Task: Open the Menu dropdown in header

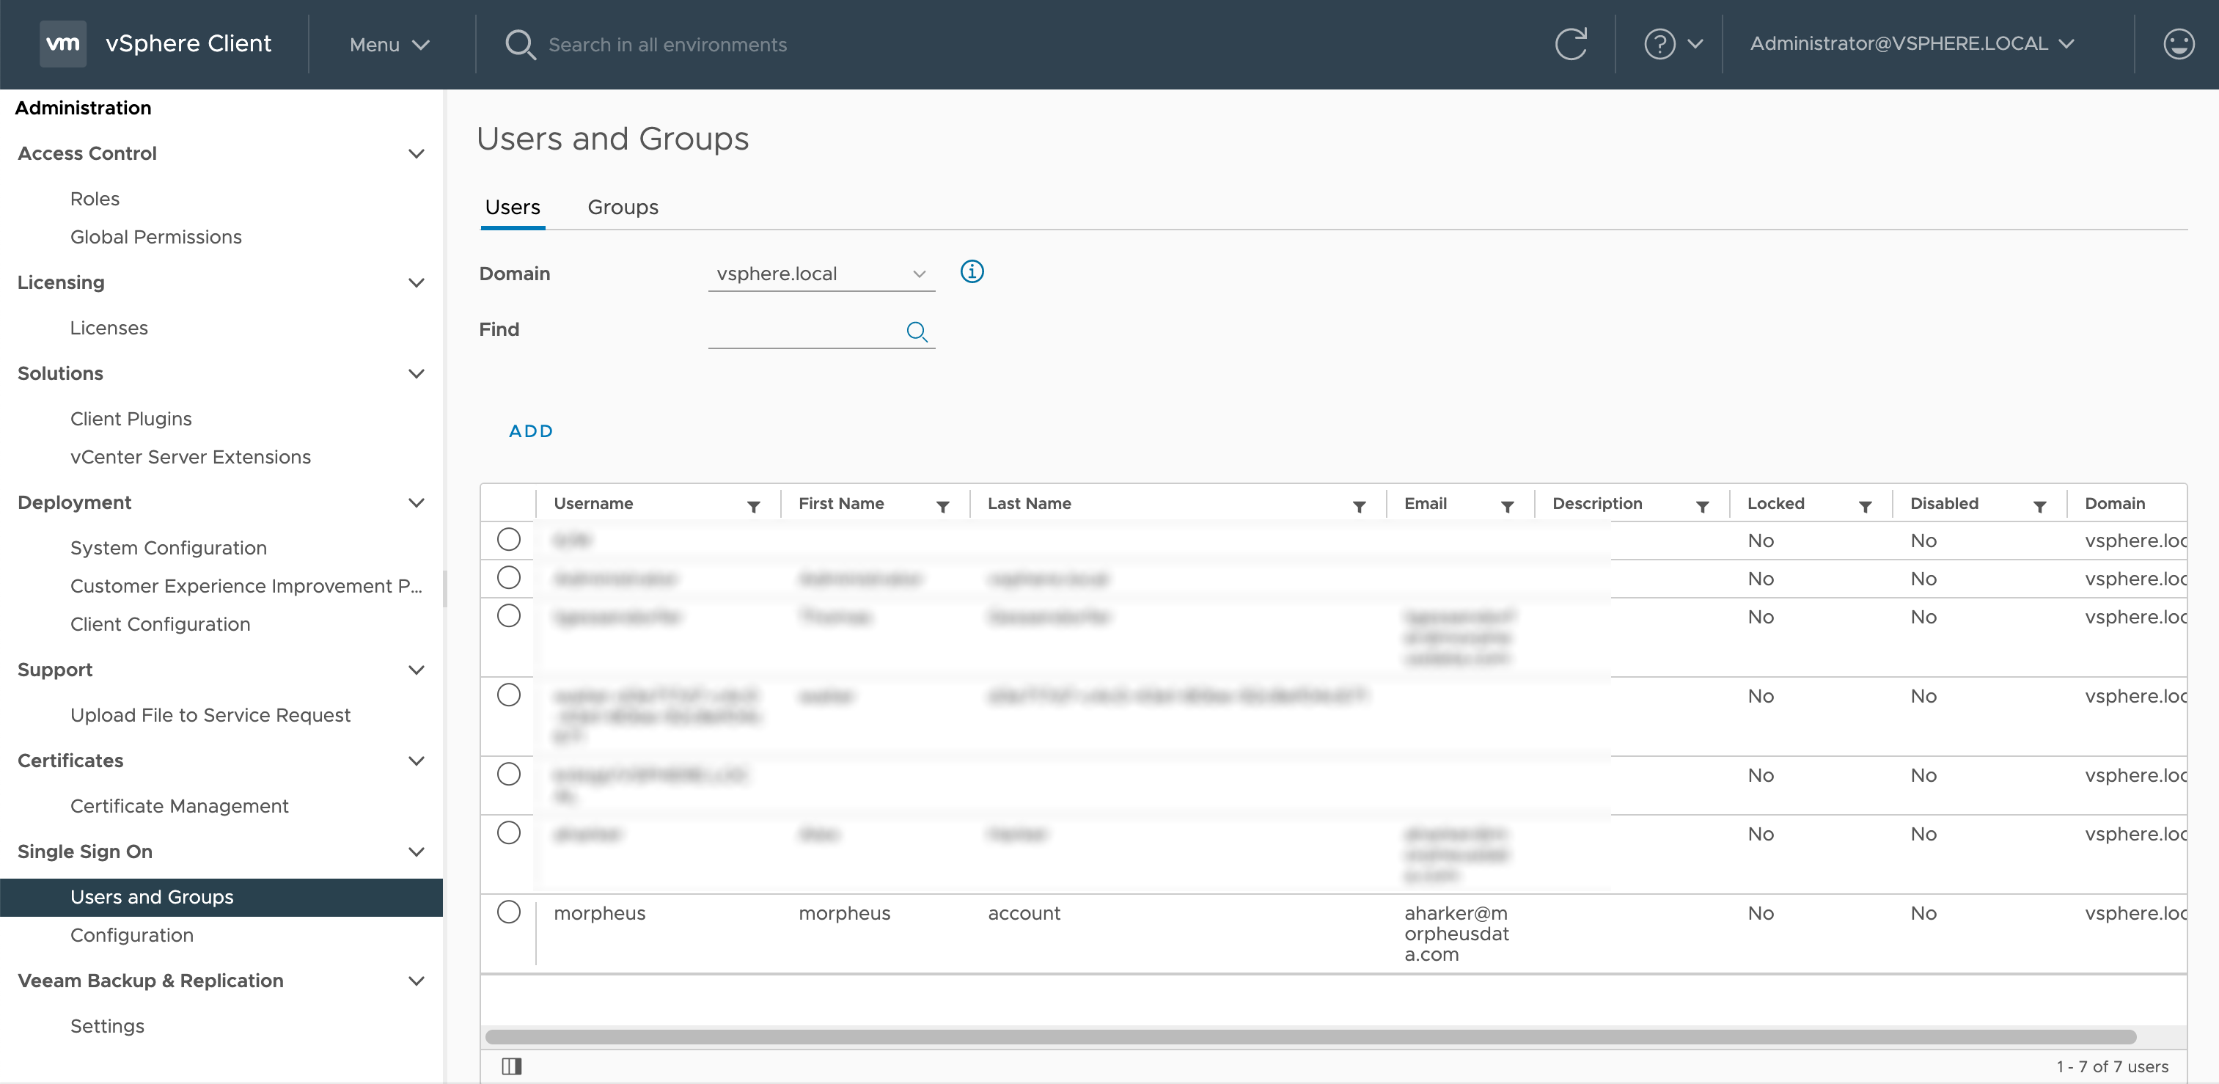Action: coord(389,45)
